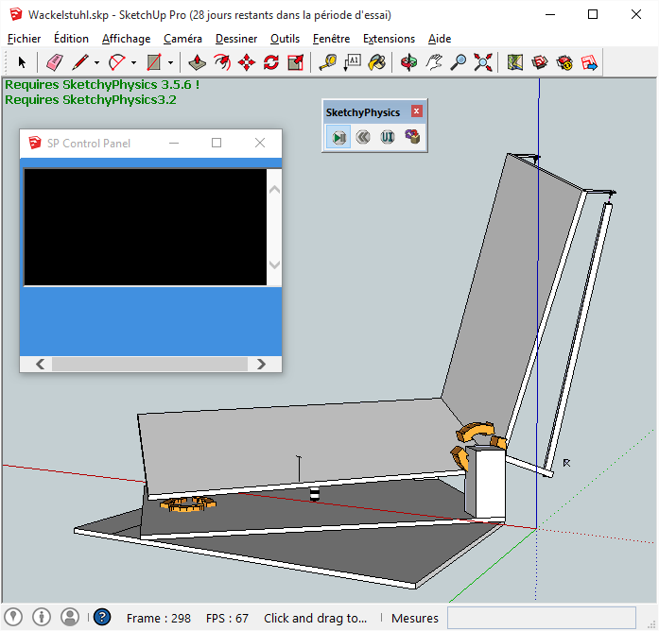Click scroll up arrow in SP Control Panel
Viewport: 659px width, 631px height.
point(274,190)
